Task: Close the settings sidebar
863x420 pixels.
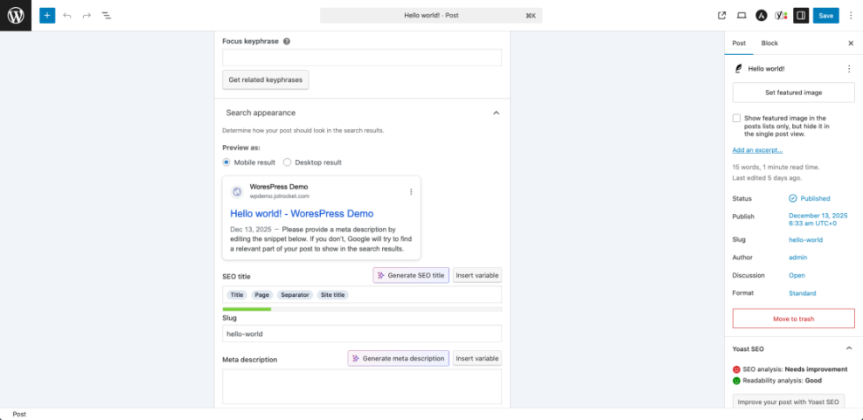Action: click(851, 43)
